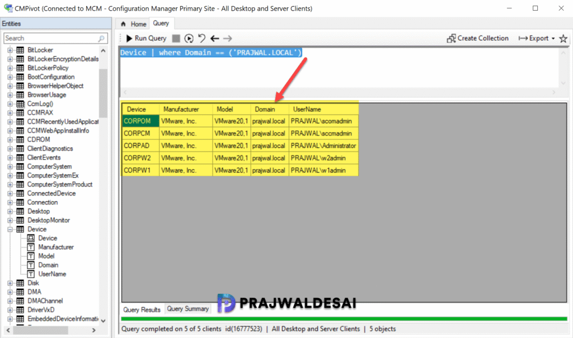Sort by UserName column header
The width and height of the screenshot is (573, 338).
click(x=324, y=109)
